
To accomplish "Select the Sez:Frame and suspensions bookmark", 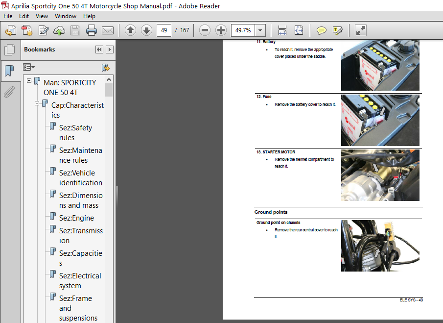I will 78,308.
